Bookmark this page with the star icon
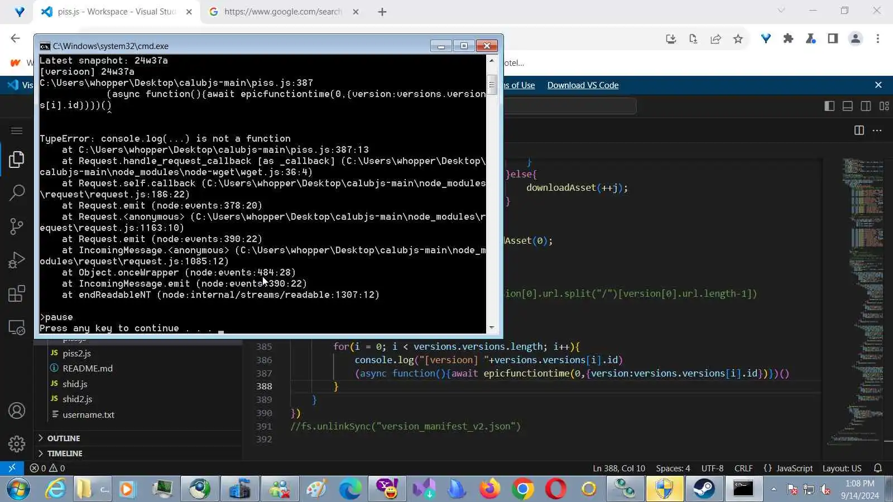 [738, 38]
